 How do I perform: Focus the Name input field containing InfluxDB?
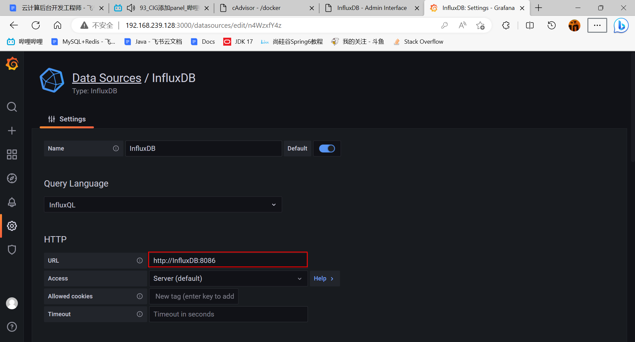(x=204, y=149)
